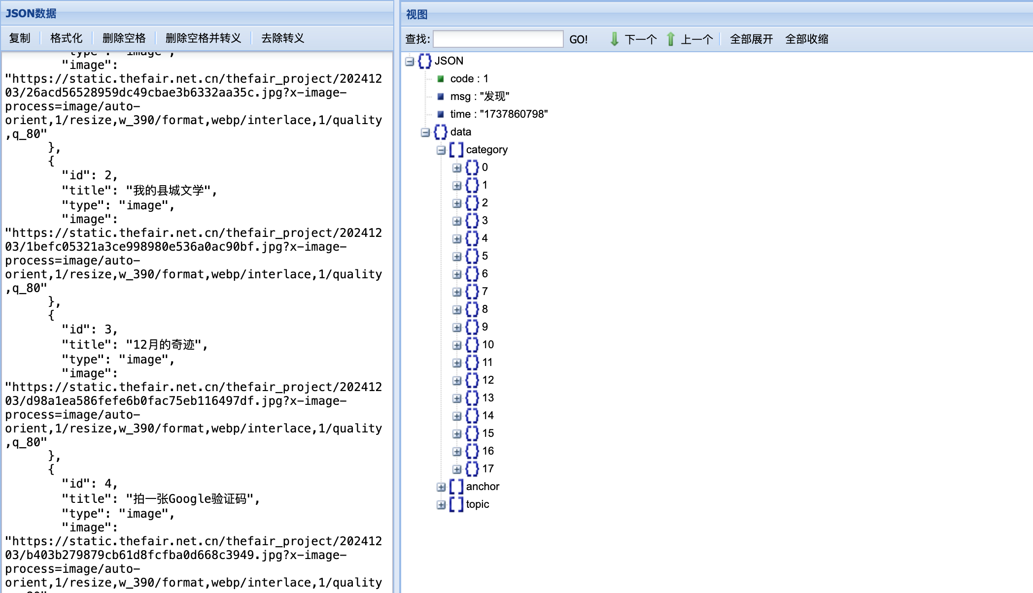Click 复制 to copy JSON
1033x593 pixels.
(20, 38)
